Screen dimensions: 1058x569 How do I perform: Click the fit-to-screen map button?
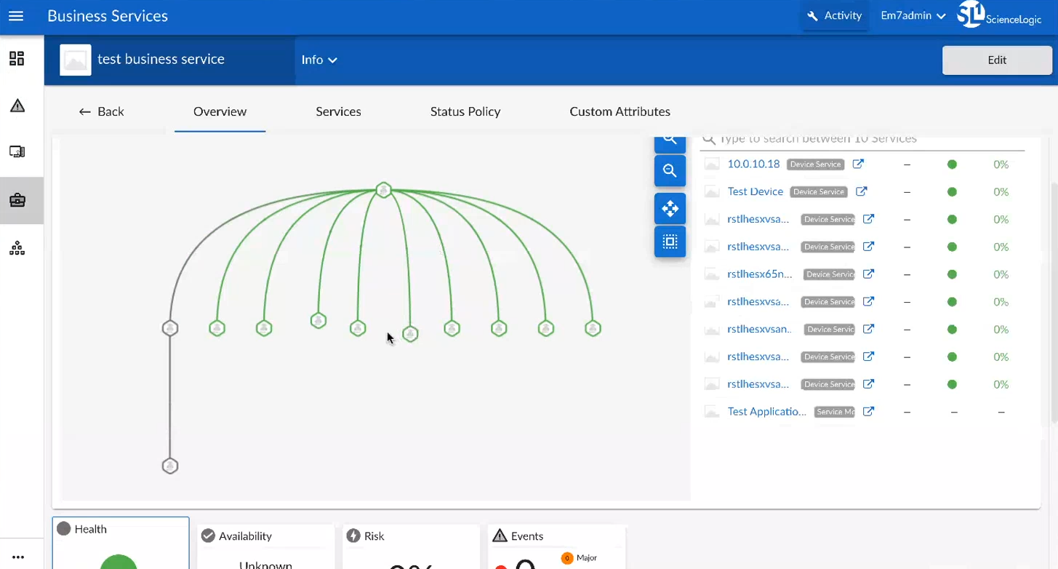tap(670, 242)
